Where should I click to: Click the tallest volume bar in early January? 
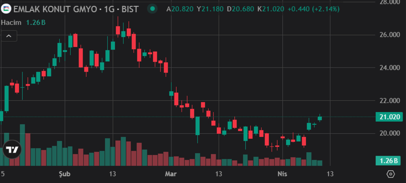22,145
